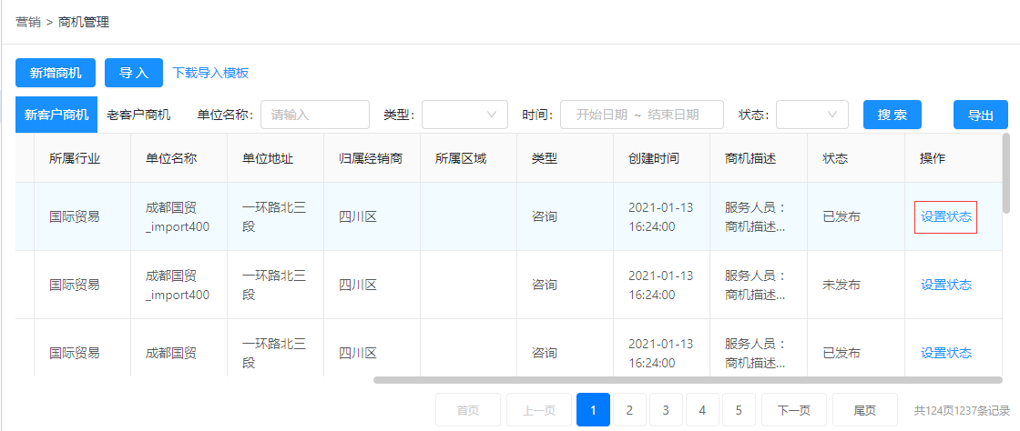This screenshot has width=1020, height=431.
Task: Focus the 单位名称 input field
Action: (x=315, y=115)
